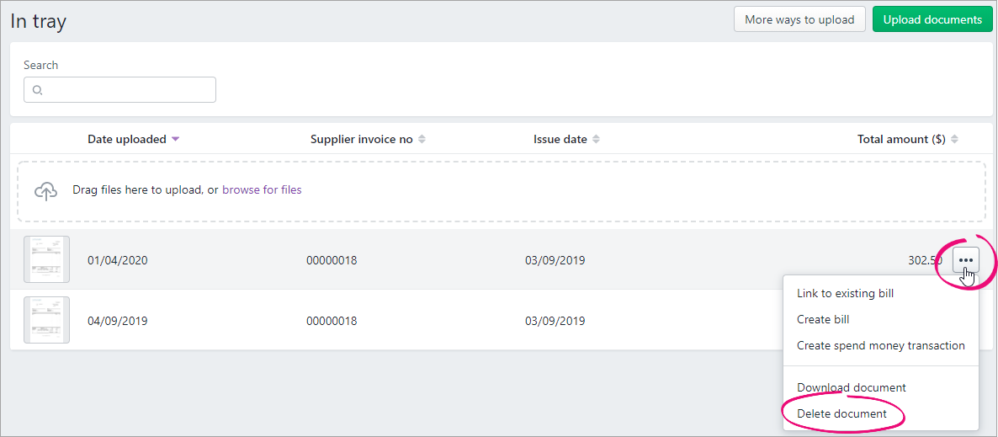
Task: Click the 04/09/2019 date uploaded cell
Action: 118,321
